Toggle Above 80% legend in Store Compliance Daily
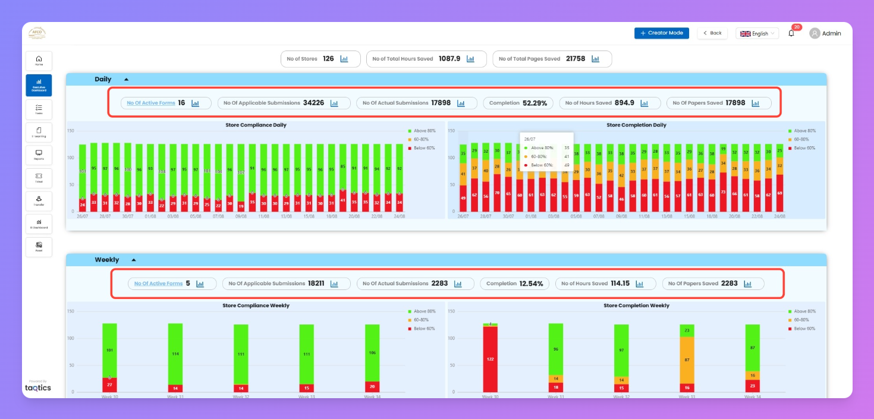This screenshot has width=874, height=419. click(422, 131)
